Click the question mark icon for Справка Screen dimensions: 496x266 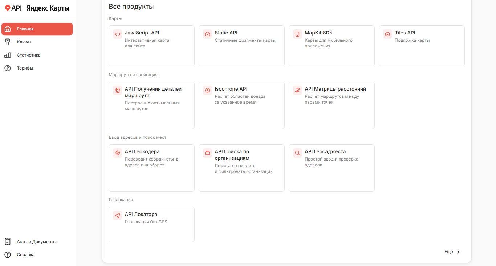[8, 255]
